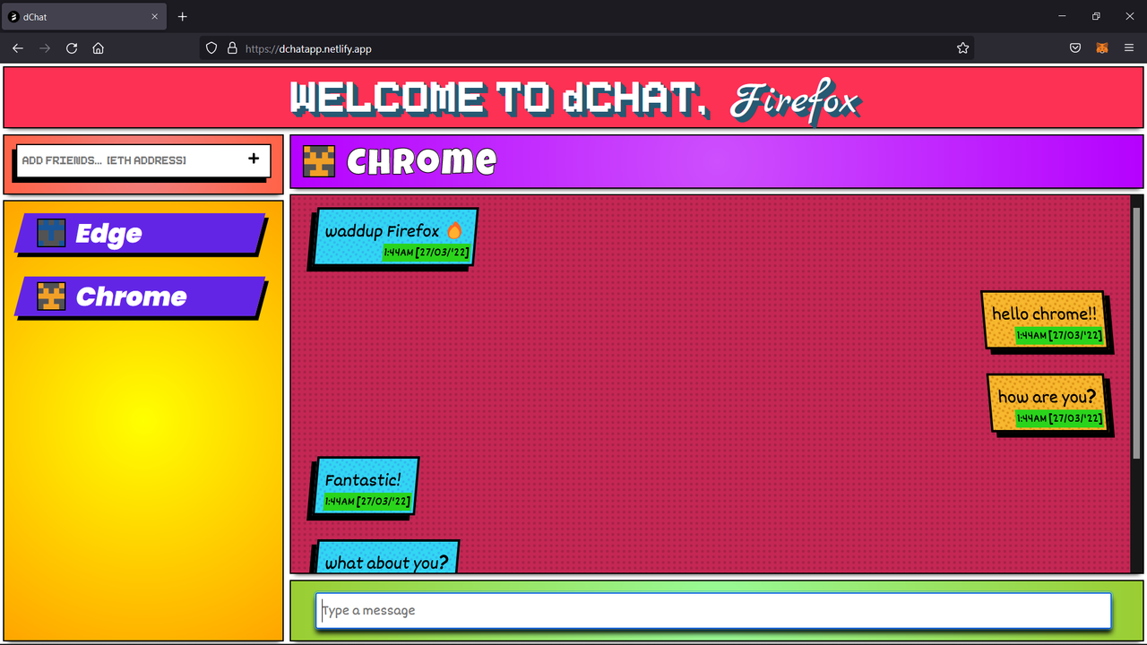1147x645 pixels.
Task: Click the Type a message input box
Action: [x=713, y=610]
